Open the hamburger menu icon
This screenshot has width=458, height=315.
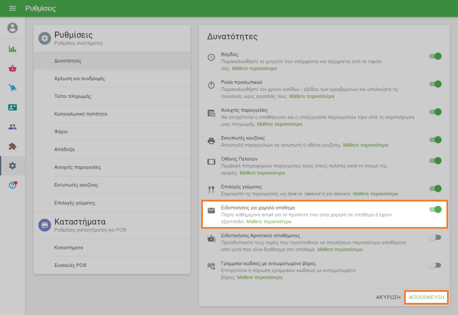[12, 9]
